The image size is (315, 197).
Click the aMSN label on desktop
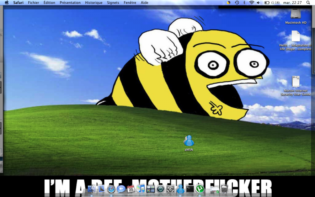[x=189, y=150]
